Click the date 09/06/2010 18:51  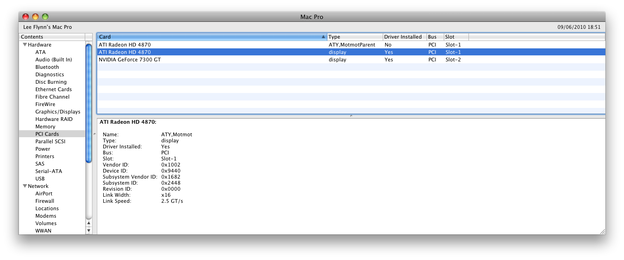(579, 27)
